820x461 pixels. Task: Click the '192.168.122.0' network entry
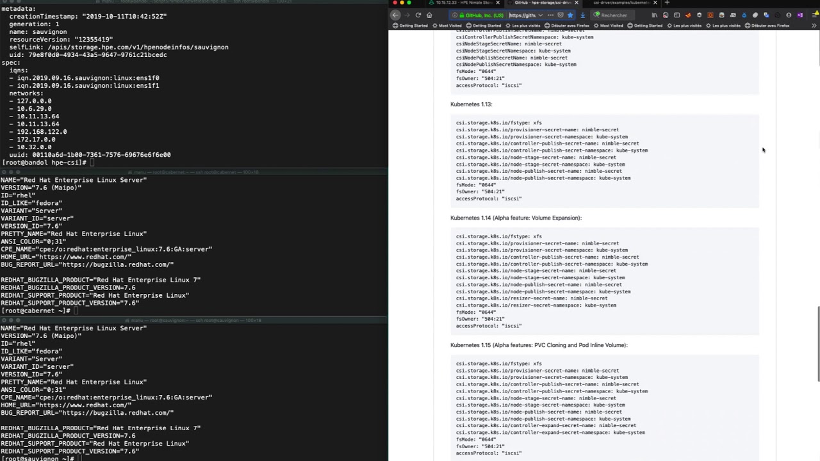(x=38, y=132)
